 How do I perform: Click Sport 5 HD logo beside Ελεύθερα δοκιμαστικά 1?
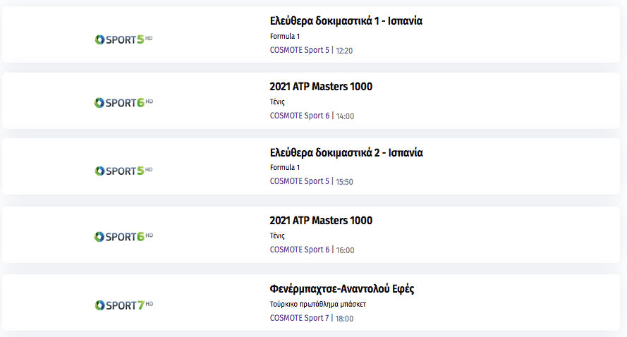(x=123, y=39)
